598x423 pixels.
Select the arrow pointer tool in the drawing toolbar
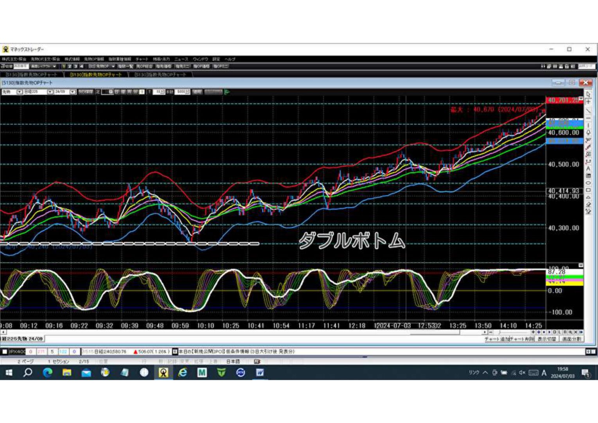click(x=588, y=94)
